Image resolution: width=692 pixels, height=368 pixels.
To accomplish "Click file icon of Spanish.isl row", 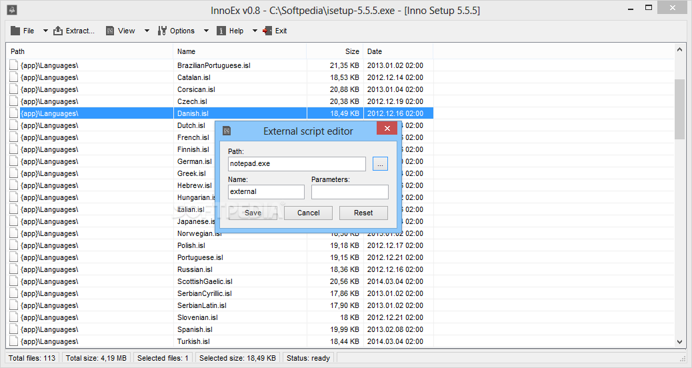I will 14,329.
